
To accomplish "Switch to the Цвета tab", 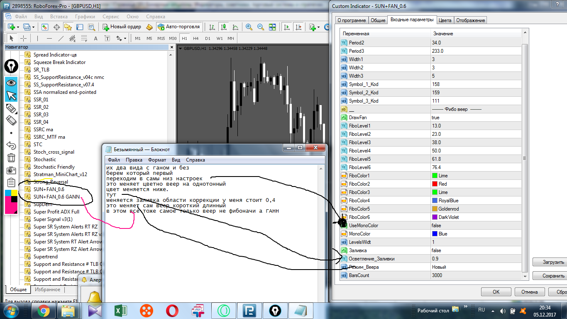I will (445, 20).
